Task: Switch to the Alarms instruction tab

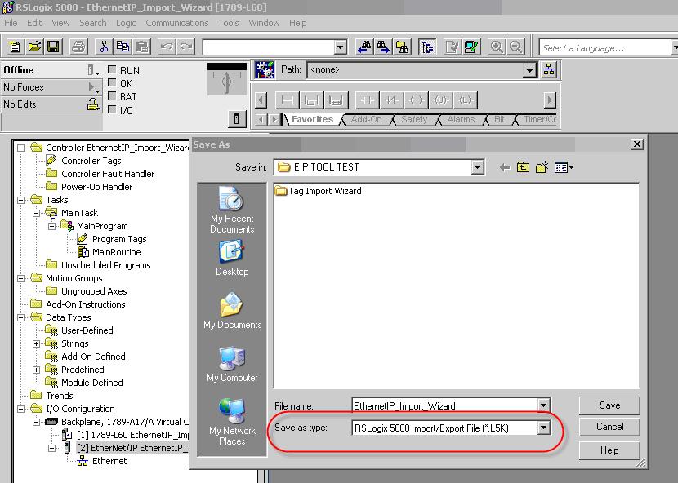Action: (x=461, y=119)
